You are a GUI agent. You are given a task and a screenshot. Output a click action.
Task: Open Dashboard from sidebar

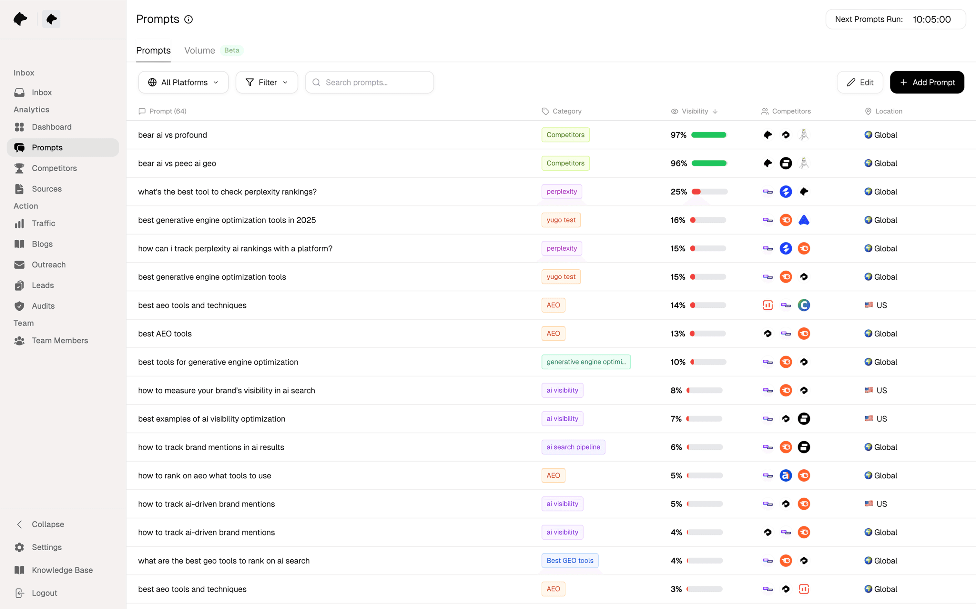pos(51,127)
